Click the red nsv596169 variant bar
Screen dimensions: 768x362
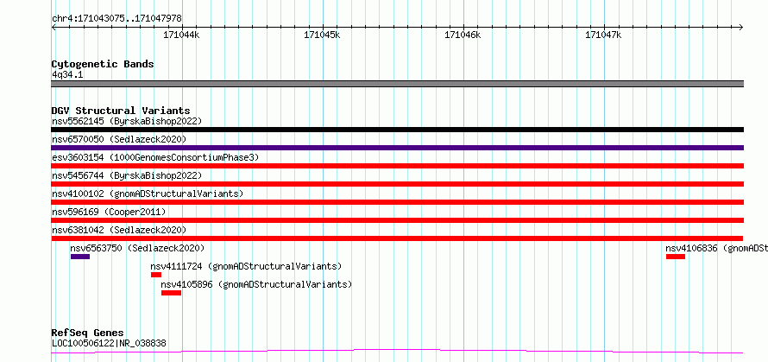coord(397,220)
